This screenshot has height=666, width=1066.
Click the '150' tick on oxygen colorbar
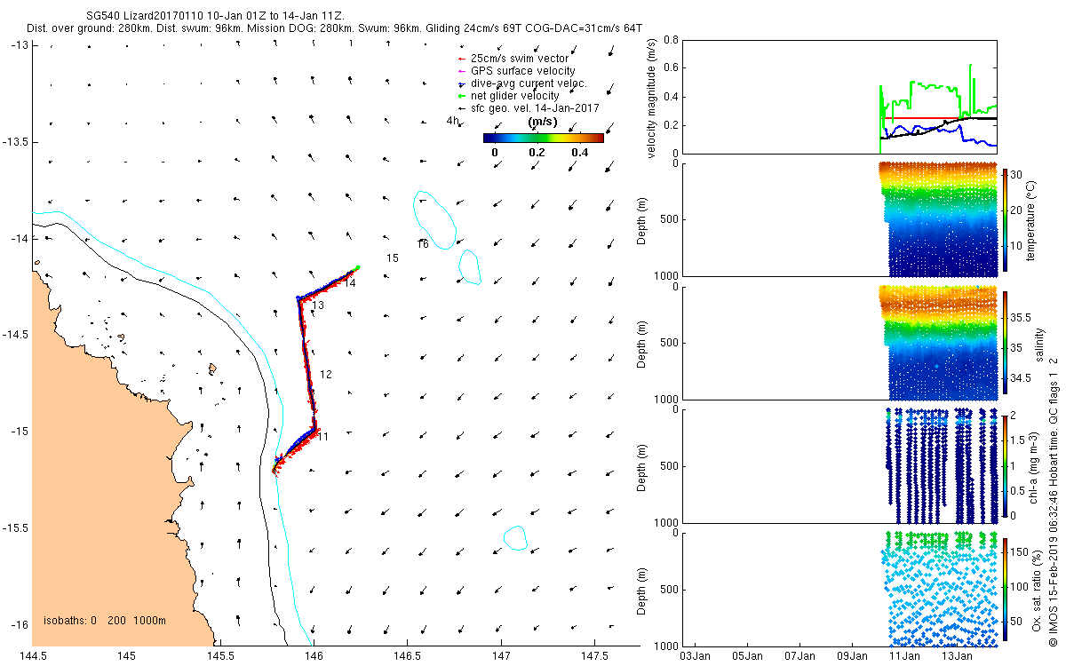coord(1022,552)
